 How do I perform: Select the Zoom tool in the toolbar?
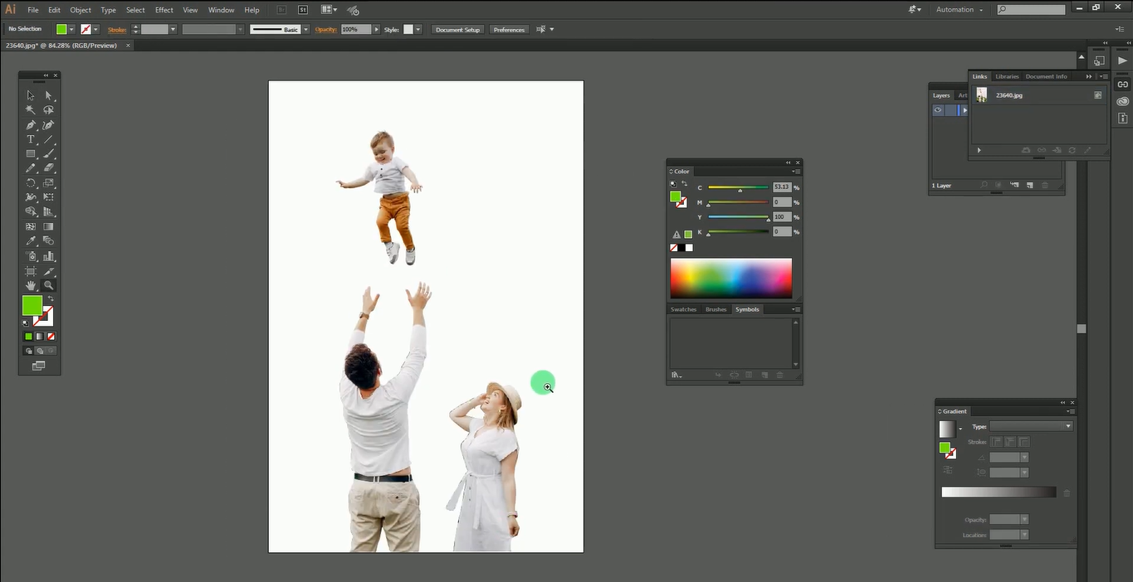49,285
